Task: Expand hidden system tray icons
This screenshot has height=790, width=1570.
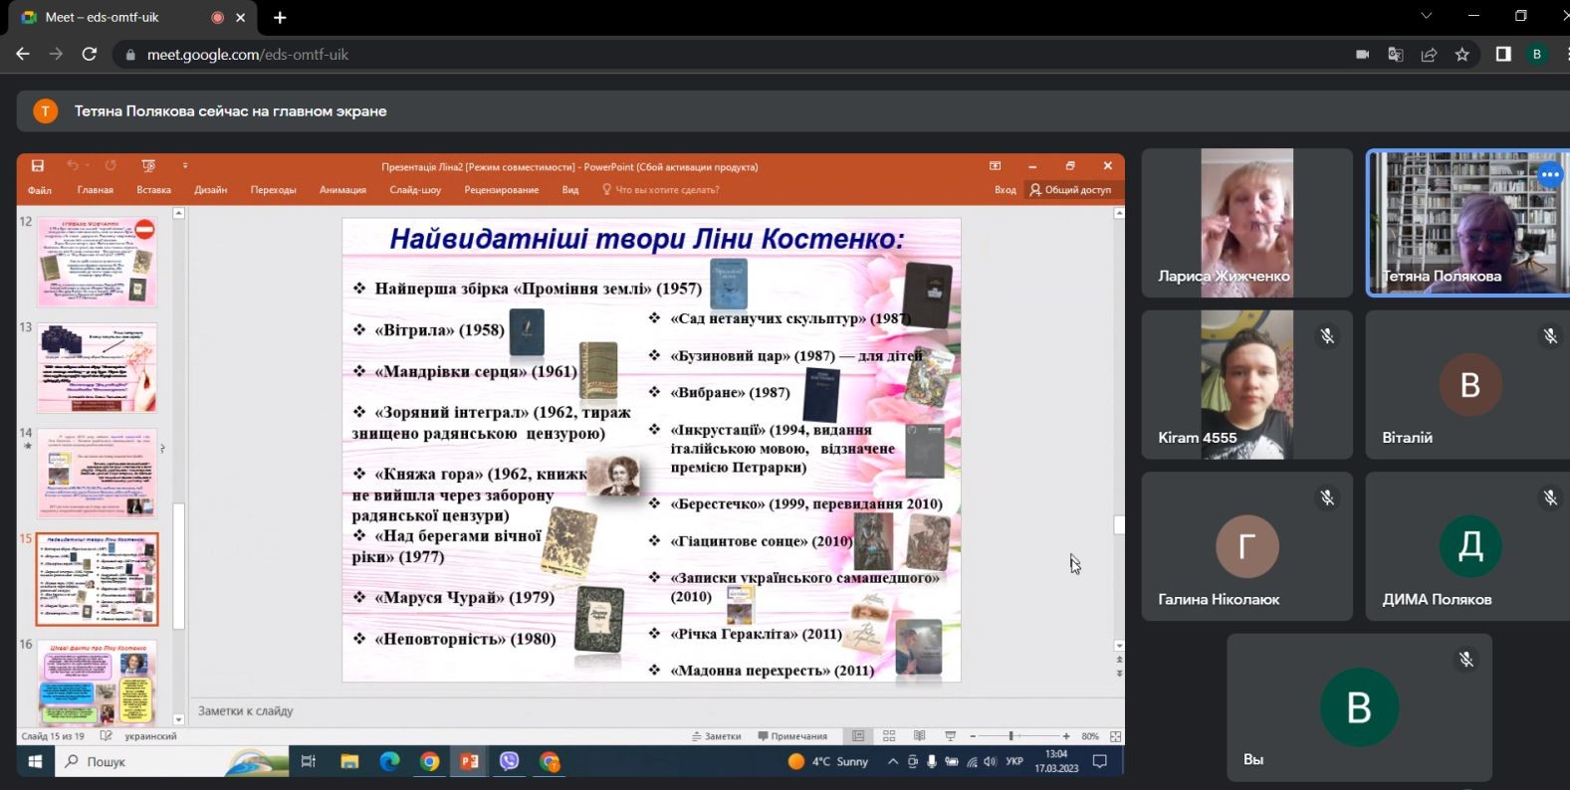Action: [x=893, y=761]
